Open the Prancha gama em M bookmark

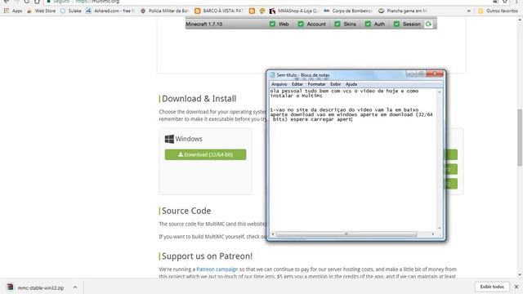[x=403, y=11]
